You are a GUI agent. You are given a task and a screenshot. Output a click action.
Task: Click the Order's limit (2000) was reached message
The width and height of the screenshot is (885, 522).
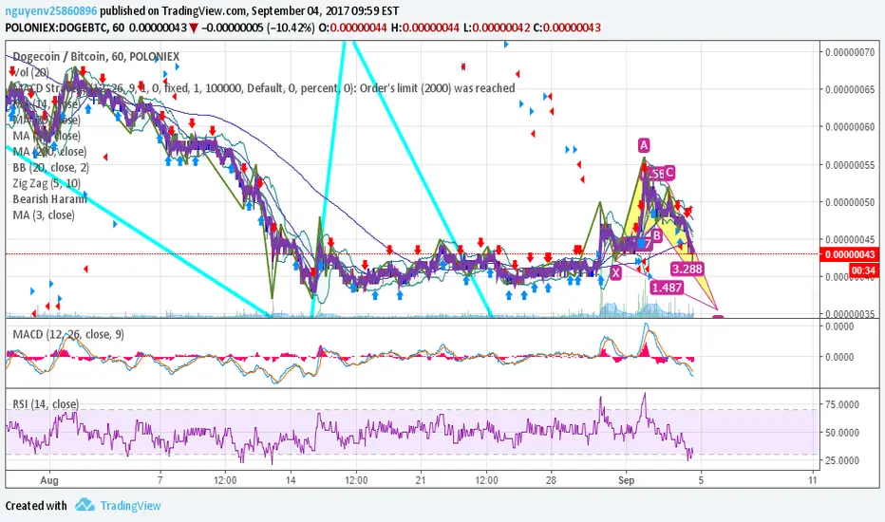click(x=438, y=88)
